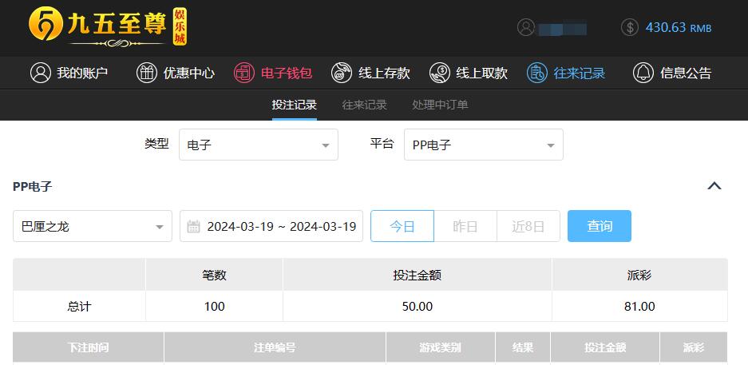The image size is (748, 365).
Task: Click the 游戏类别 column header
Action: [441, 347]
